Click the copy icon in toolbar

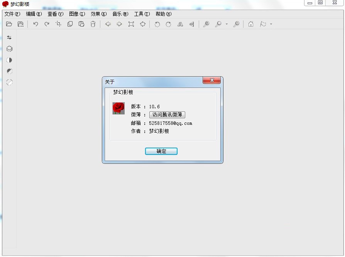(x=70, y=24)
